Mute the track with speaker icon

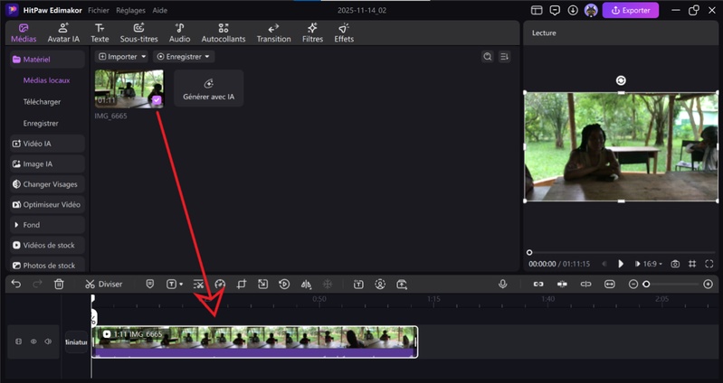point(48,341)
